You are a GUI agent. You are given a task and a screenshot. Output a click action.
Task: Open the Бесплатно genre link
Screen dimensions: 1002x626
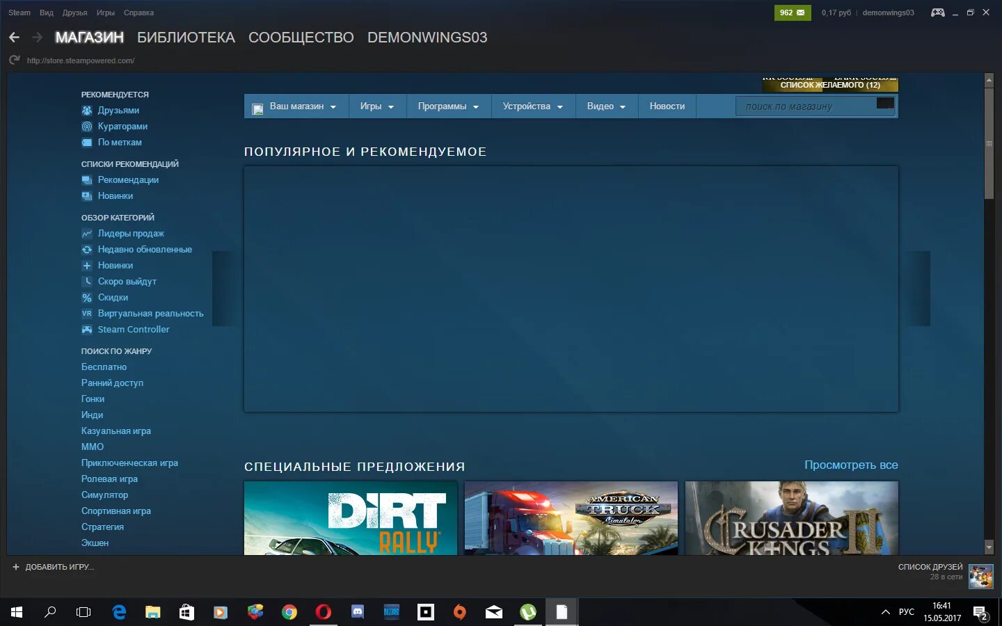click(104, 367)
